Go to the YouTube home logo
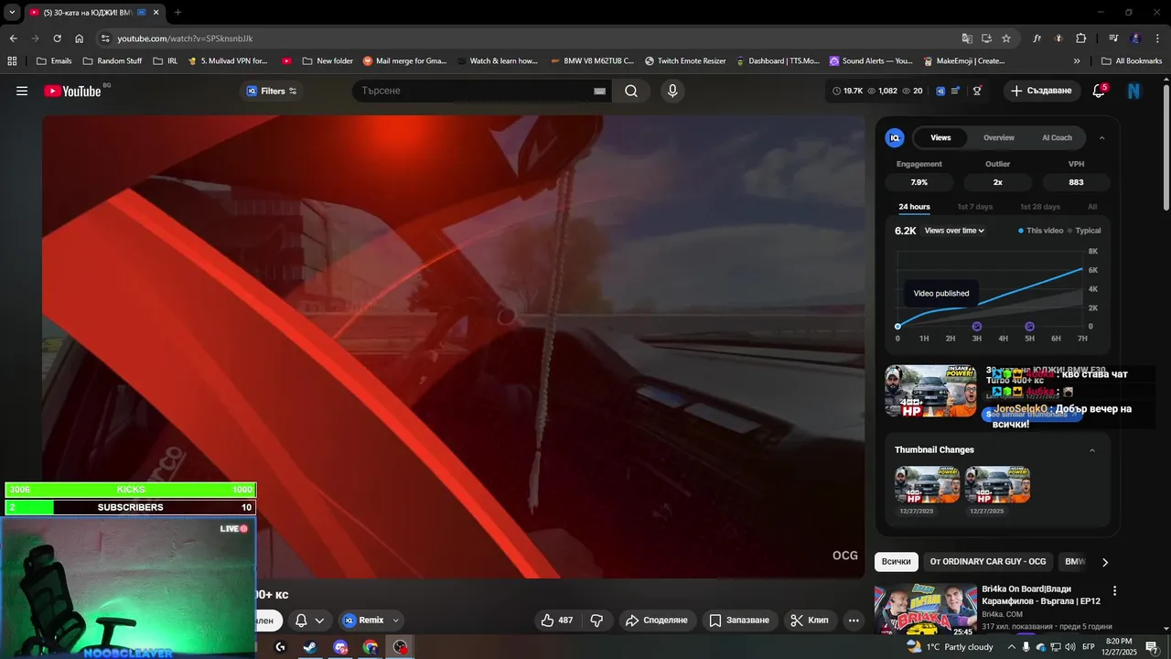The width and height of the screenshot is (1171, 659). [72, 91]
